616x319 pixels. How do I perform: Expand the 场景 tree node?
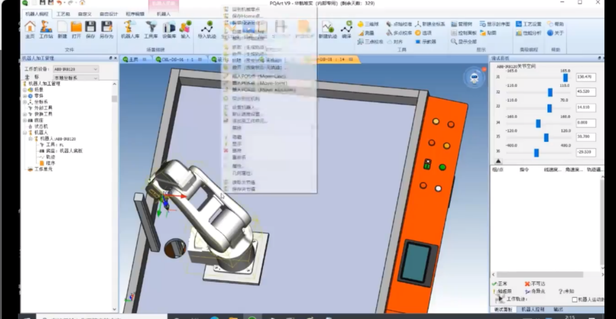click(x=24, y=89)
